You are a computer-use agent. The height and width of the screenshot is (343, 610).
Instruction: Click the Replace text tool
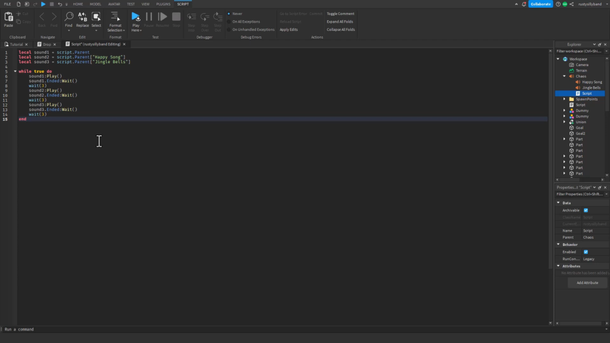pos(82,17)
